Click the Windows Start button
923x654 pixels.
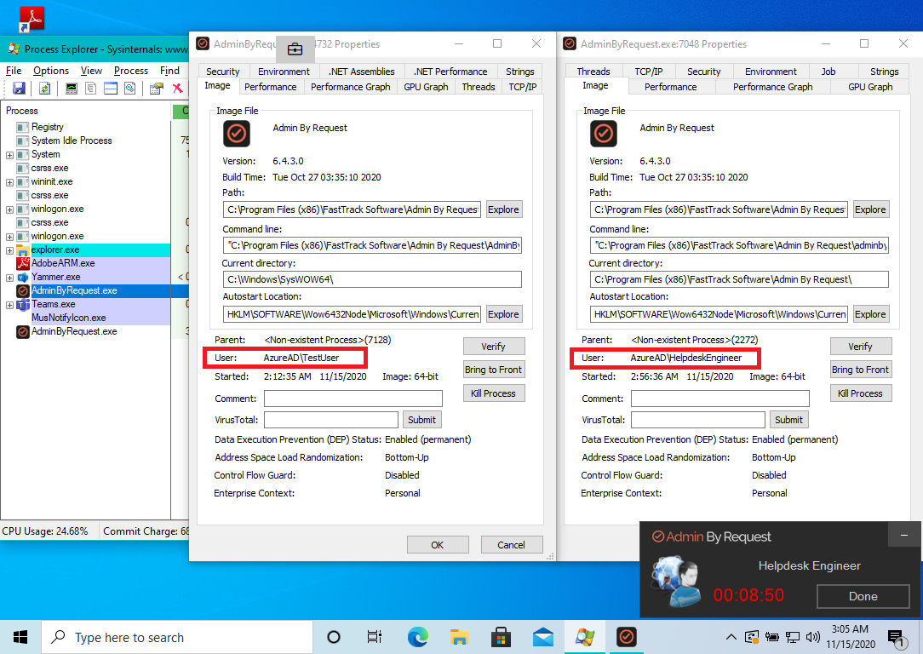coord(20,637)
